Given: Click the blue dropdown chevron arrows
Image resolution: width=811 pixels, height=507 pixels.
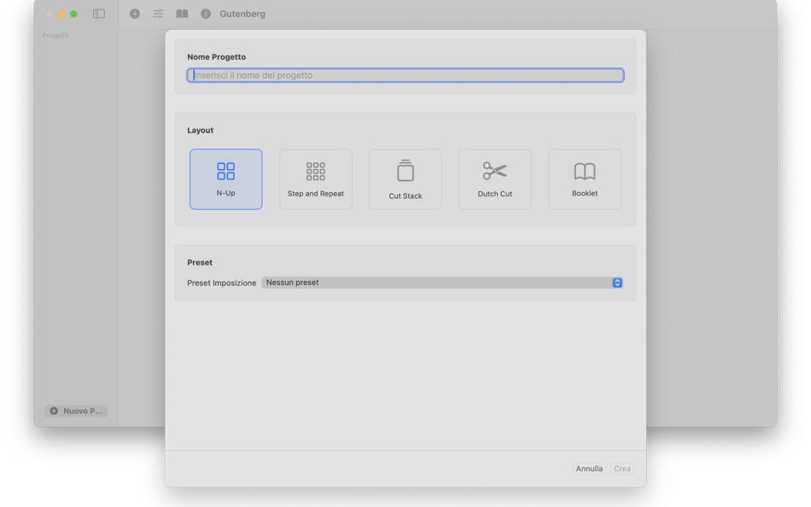Looking at the screenshot, I should coord(617,282).
